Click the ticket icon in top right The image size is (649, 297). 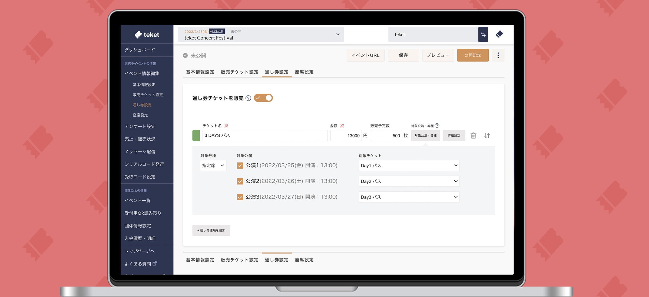499,34
